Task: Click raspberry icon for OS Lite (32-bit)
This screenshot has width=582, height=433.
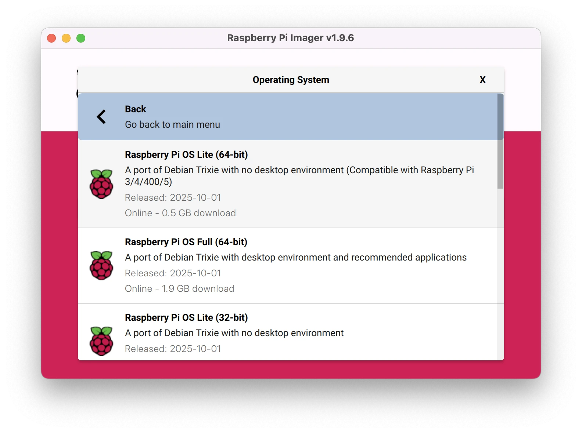Action: (101, 341)
